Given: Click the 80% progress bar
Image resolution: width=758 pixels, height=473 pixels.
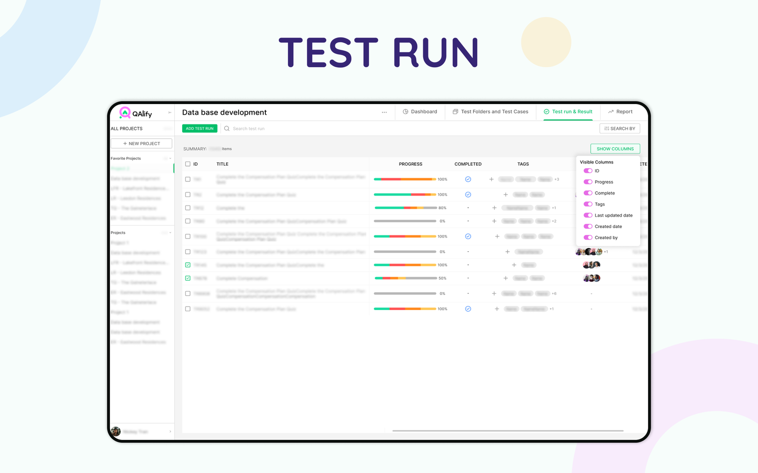Looking at the screenshot, I should pyautogui.click(x=405, y=208).
